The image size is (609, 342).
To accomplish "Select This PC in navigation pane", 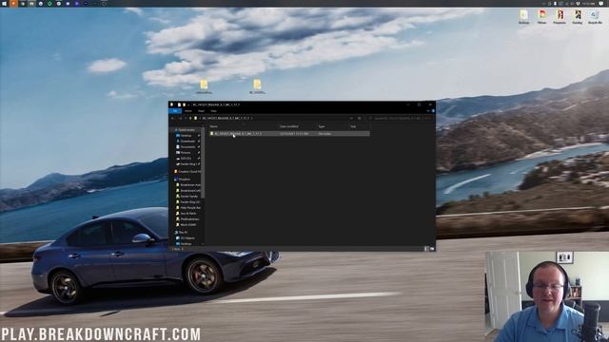I will click(x=183, y=232).
